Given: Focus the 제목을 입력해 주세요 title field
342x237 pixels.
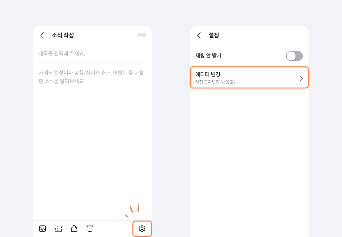Looking at the screenshot, I should [x=92, y=54].
